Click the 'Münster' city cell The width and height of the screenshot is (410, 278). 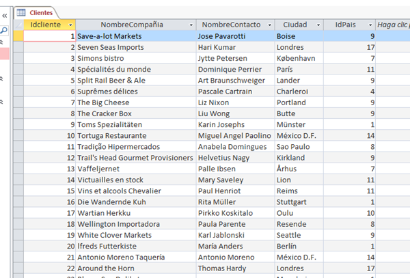click(x=299, y=124)
